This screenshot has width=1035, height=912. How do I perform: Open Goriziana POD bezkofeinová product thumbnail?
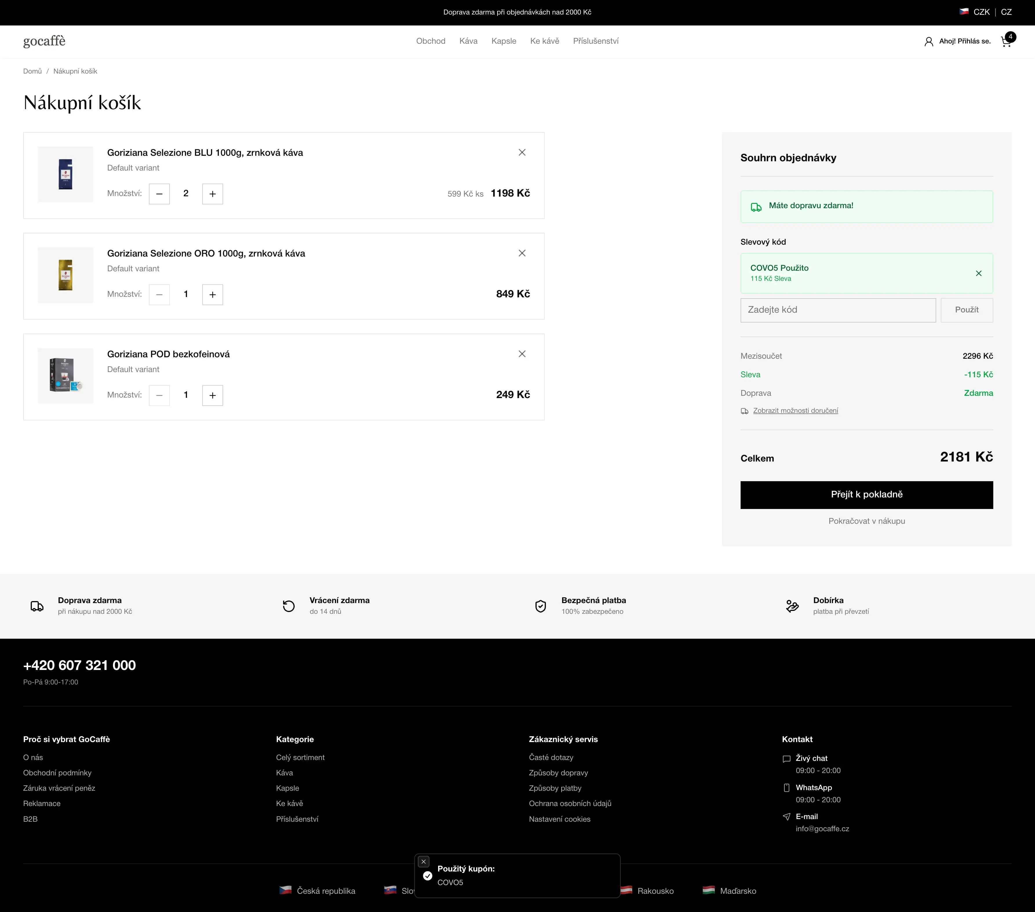[65, 376]
